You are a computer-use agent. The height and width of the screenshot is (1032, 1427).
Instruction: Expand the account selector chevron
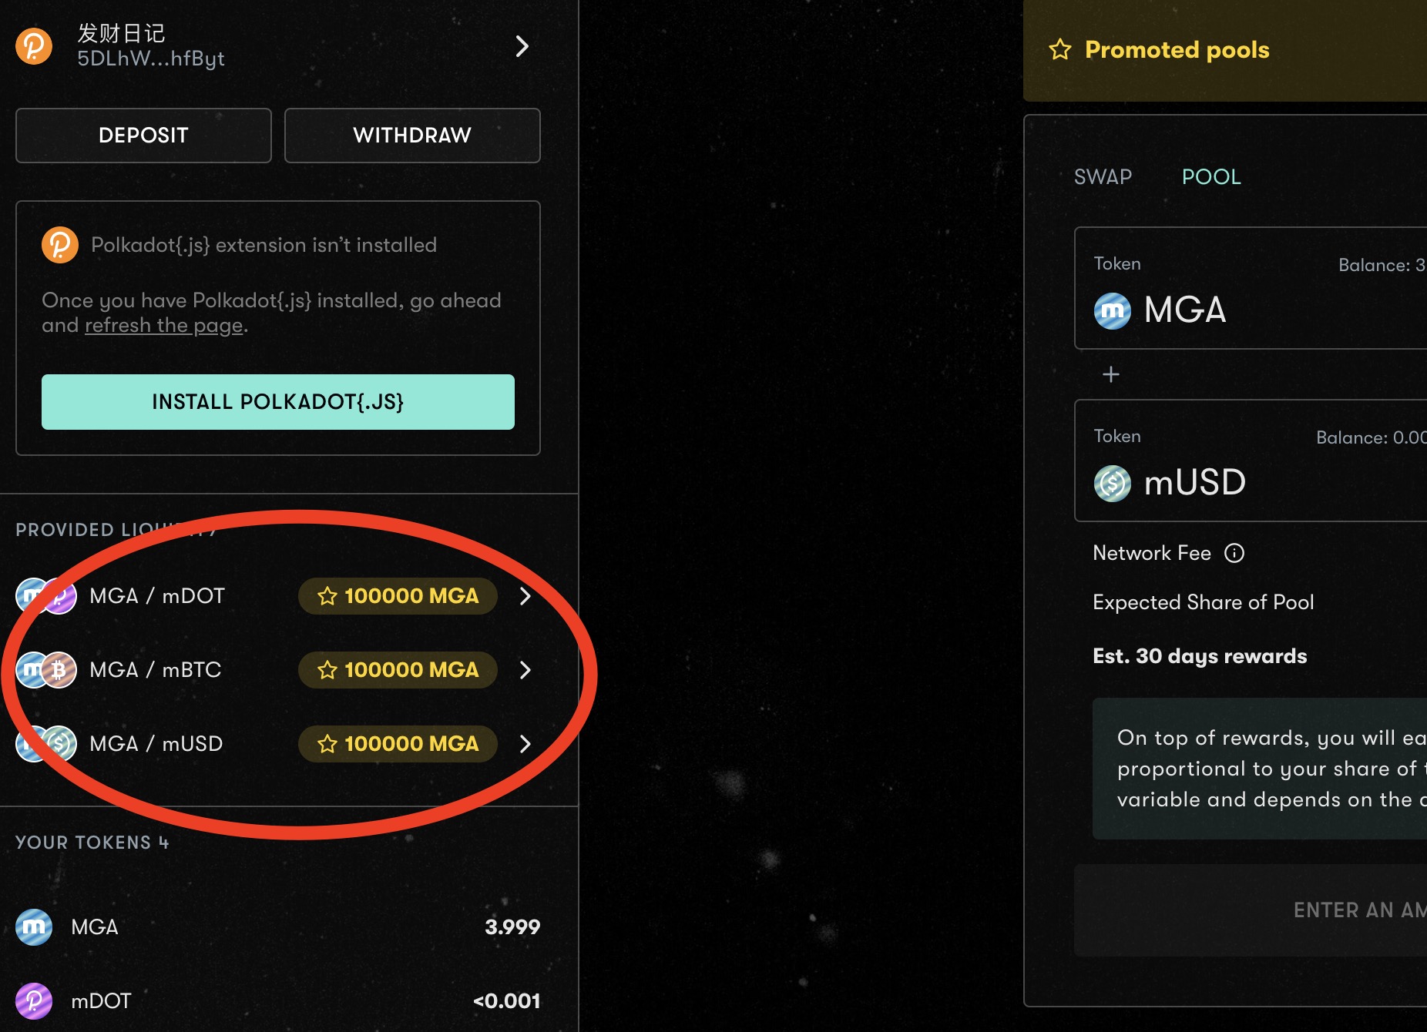click(x=522, y=46)
